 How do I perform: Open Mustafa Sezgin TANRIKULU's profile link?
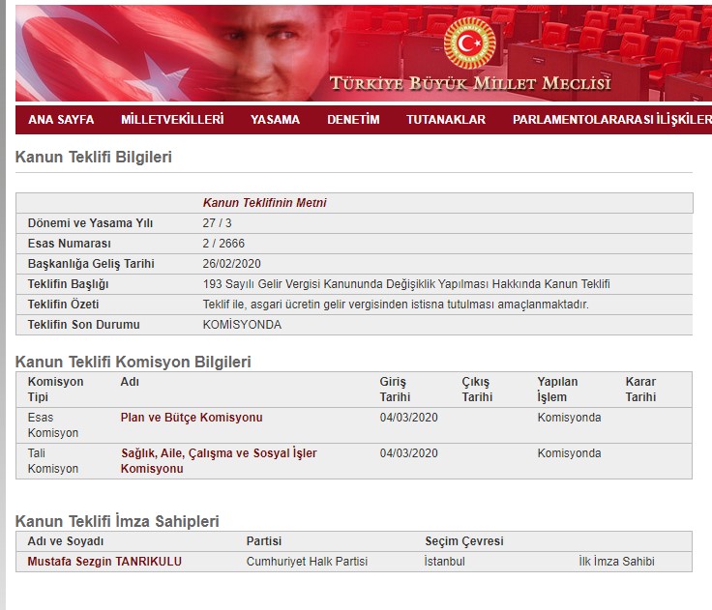point(104,562)
